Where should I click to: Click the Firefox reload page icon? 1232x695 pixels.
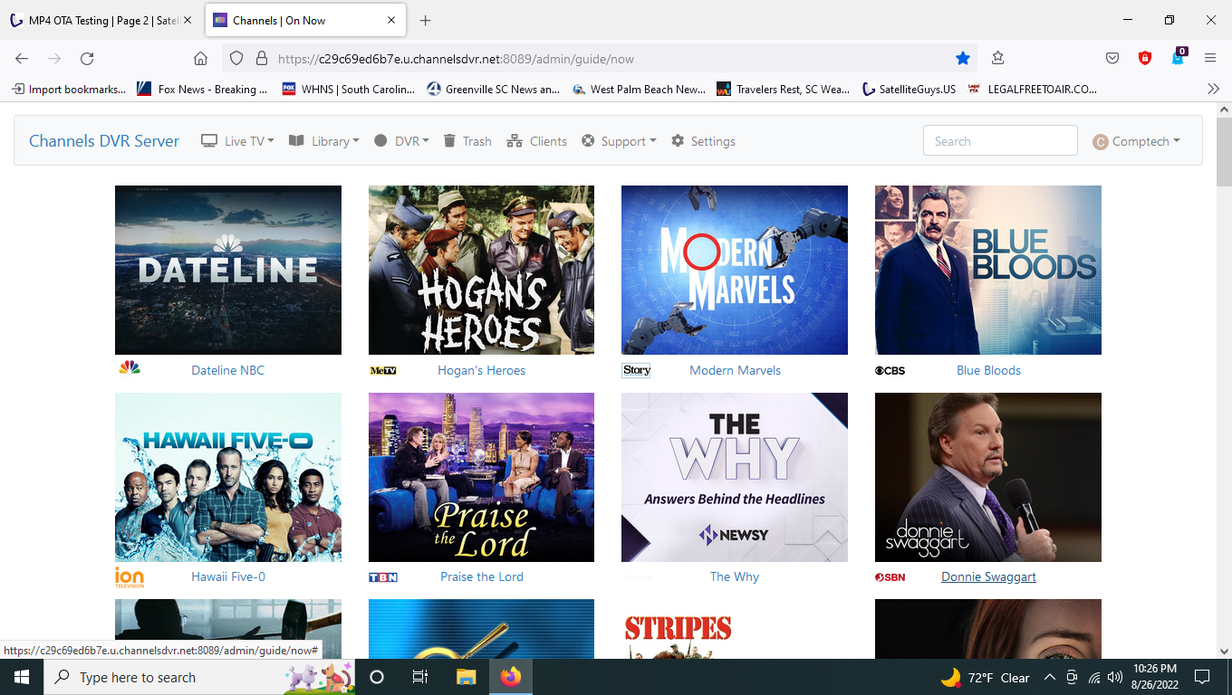[87, 58]
